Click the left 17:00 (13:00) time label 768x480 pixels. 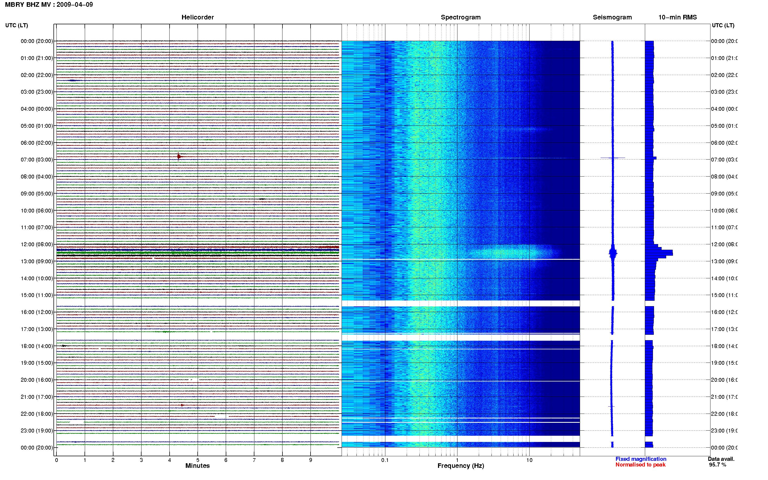(37, 329)
